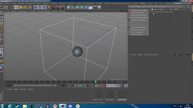Click the Snap 'S' icon in left sidebar
This screenshot has width=193, height=108.
[1, 55]
